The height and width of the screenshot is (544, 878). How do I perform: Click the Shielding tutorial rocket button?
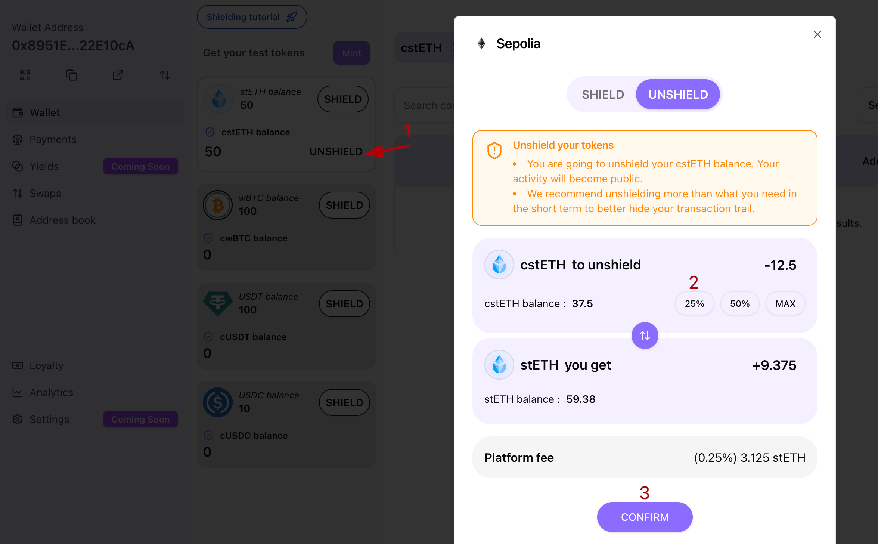[252, 17]
